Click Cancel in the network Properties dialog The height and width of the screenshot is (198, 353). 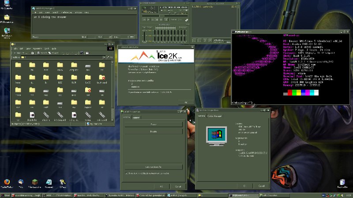(178, 187)
